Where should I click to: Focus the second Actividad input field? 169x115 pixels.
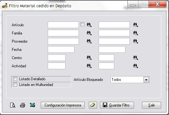pos(106,66)
